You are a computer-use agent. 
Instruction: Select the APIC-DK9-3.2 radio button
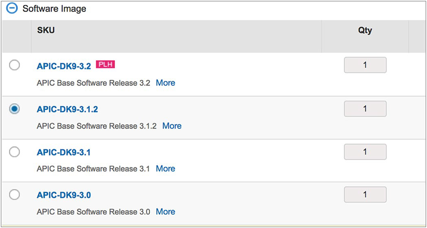[x=14, y=65]
